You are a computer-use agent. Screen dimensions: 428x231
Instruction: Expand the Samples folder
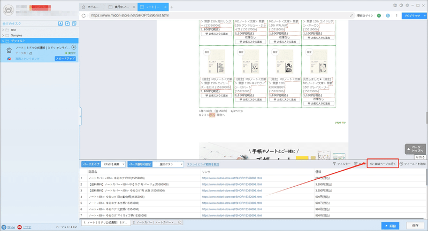coord(3,35)
